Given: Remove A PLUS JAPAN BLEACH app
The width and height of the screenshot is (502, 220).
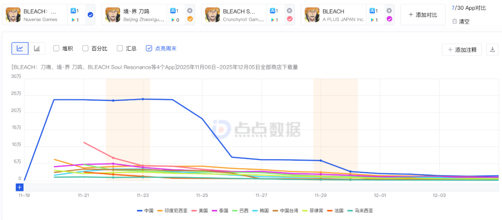Looking at the screenshot, I should [389, 10].
